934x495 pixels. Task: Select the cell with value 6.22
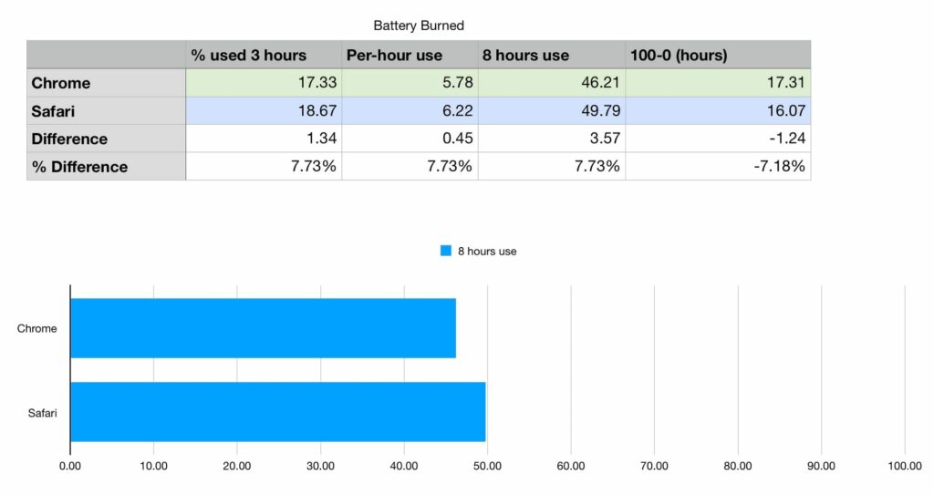(409, 111)
